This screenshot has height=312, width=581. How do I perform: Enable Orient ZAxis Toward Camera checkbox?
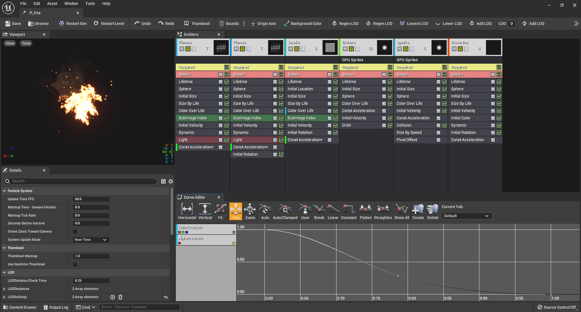75,231
